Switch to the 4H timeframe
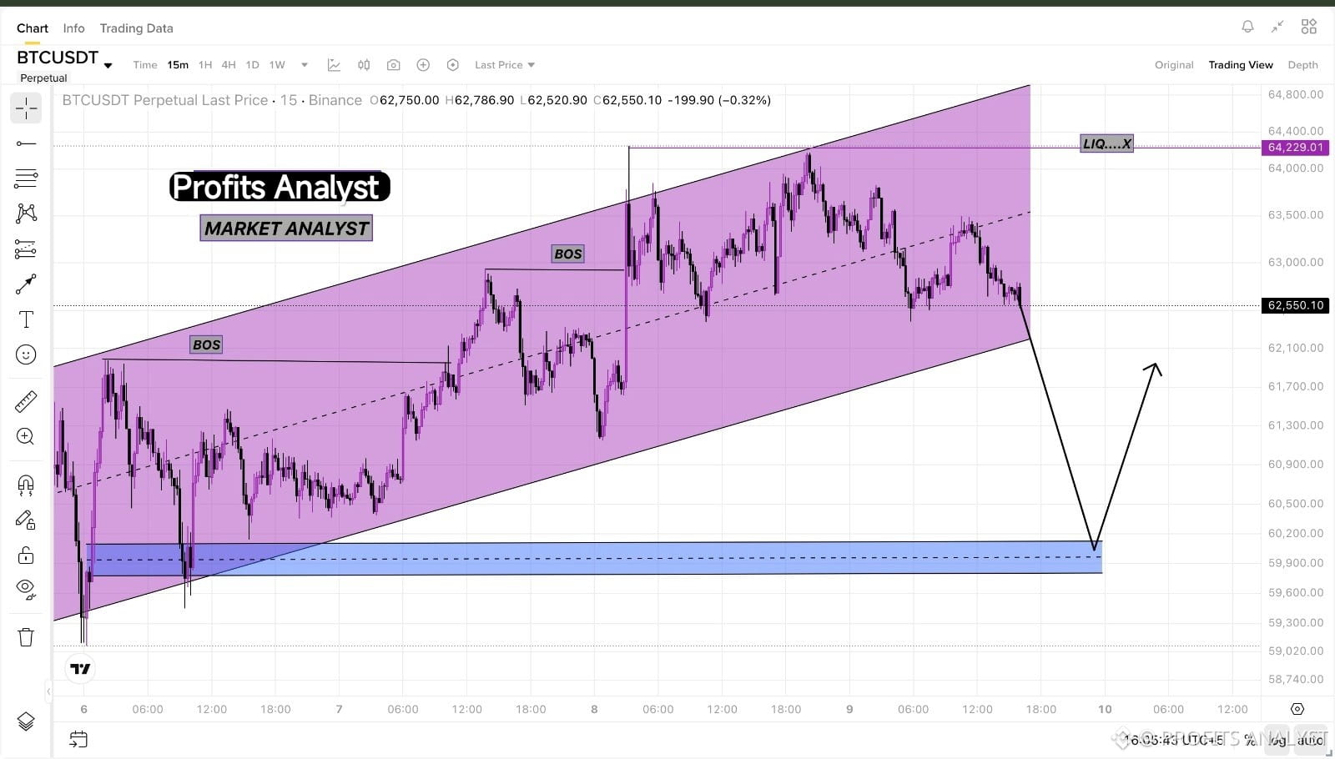Screen dimensions: 1335x759 (x=229, y=64)
